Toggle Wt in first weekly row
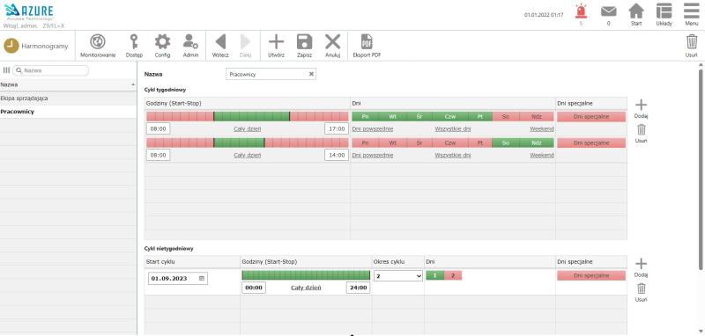 click(x=392, y=117)
